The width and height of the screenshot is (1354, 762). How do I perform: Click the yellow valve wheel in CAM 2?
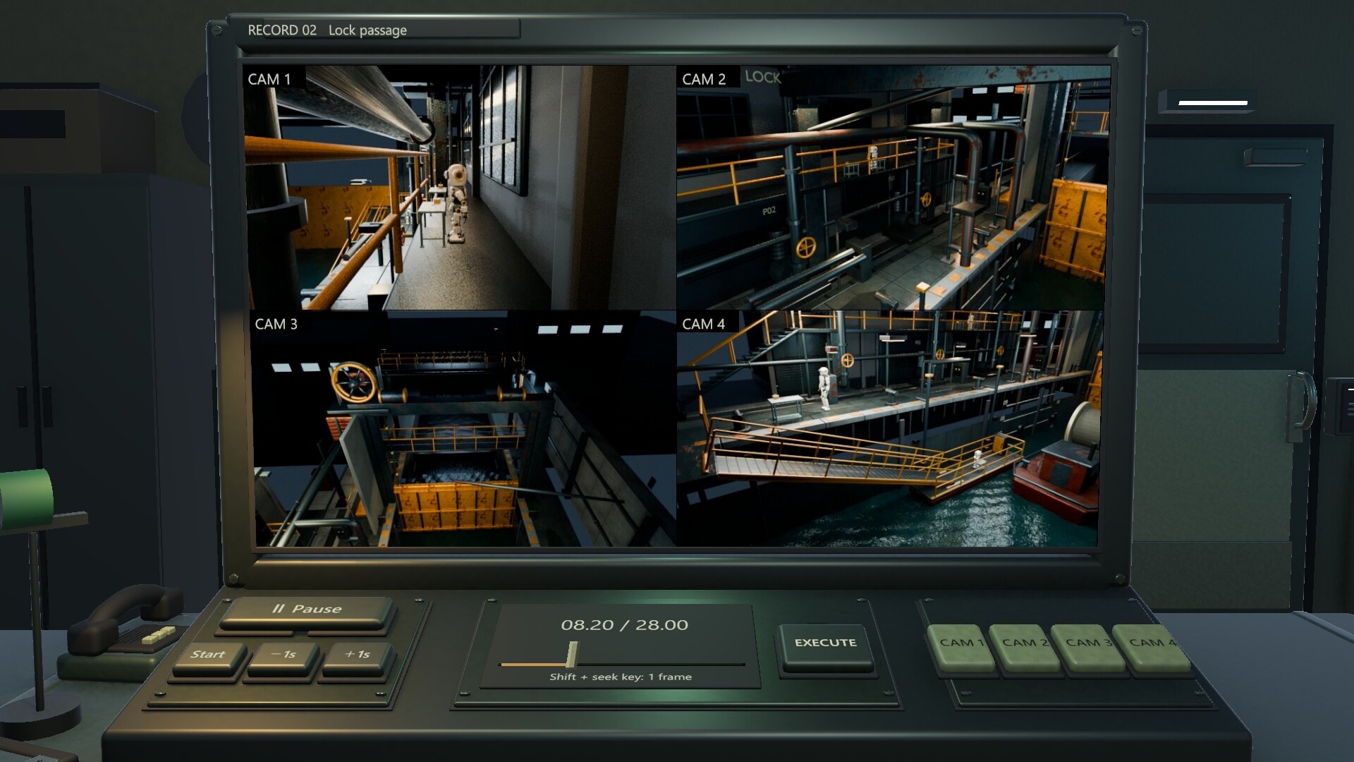tap(806, 248)
